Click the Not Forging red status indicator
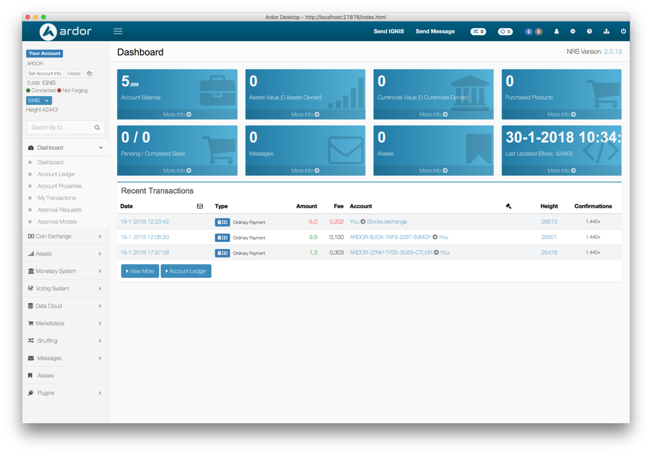 coord(59,91)
